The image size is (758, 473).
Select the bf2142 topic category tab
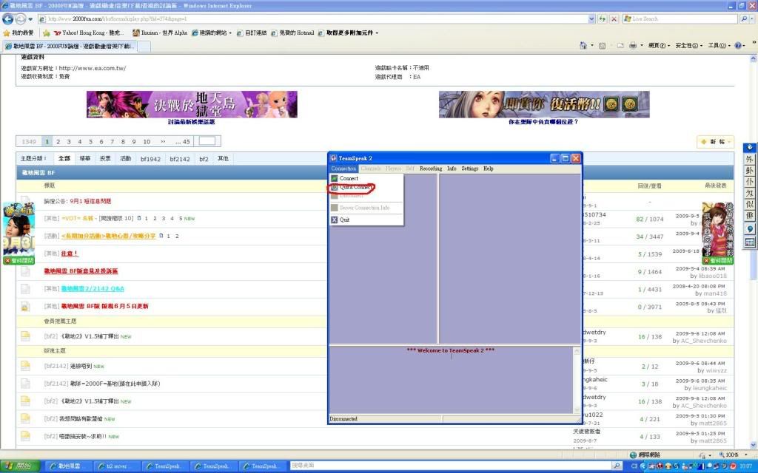click(179, 159)
